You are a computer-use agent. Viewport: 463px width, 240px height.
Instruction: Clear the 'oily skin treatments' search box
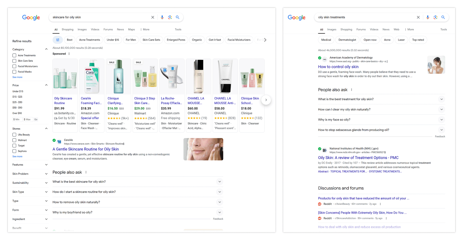418,17
